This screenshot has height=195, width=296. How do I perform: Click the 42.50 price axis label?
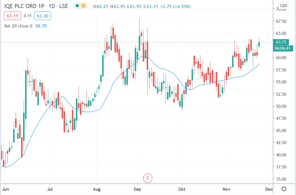pyautogui.click(x=281, y=143)
